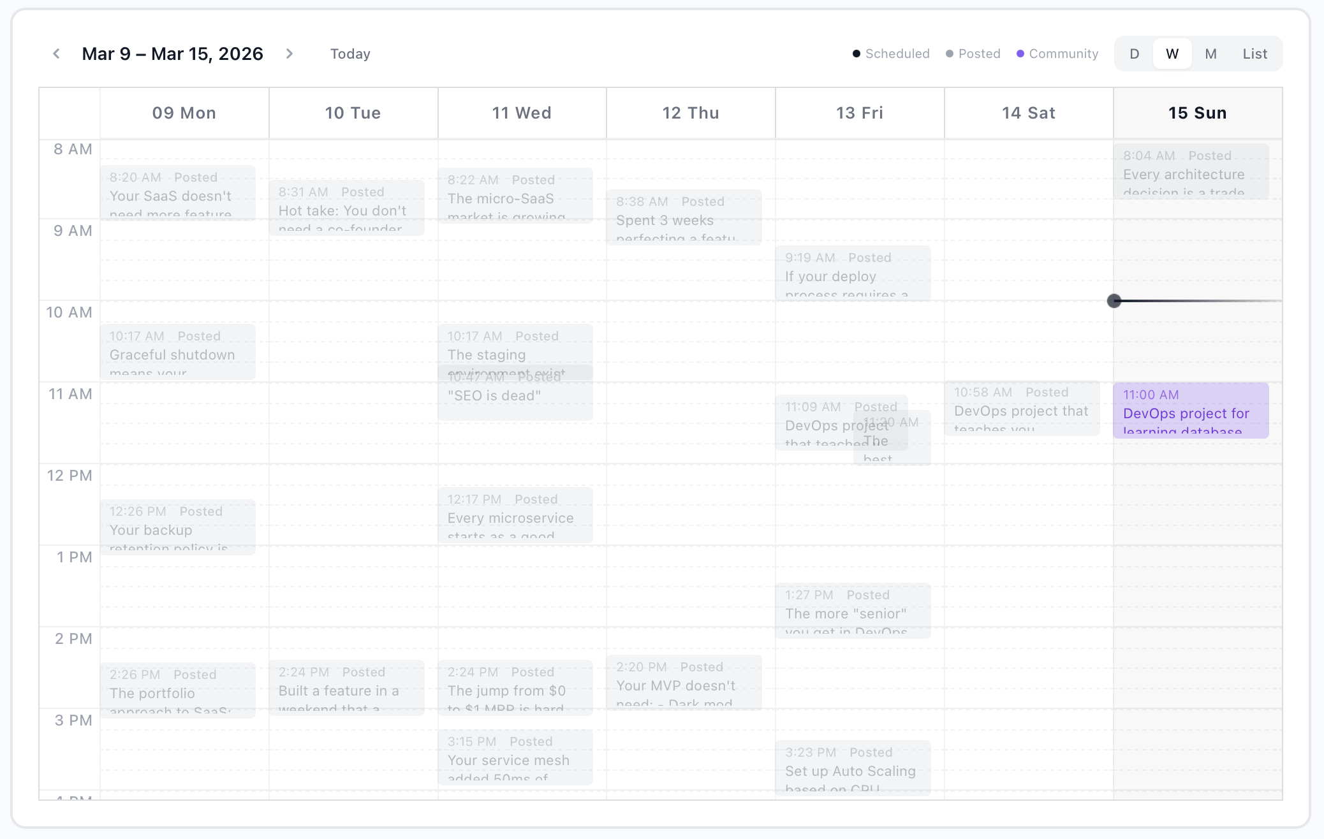The height and width of the screenshot is (839, 1324).
Task: Go to the previous week arrow
Action: (x=57, y=54)
